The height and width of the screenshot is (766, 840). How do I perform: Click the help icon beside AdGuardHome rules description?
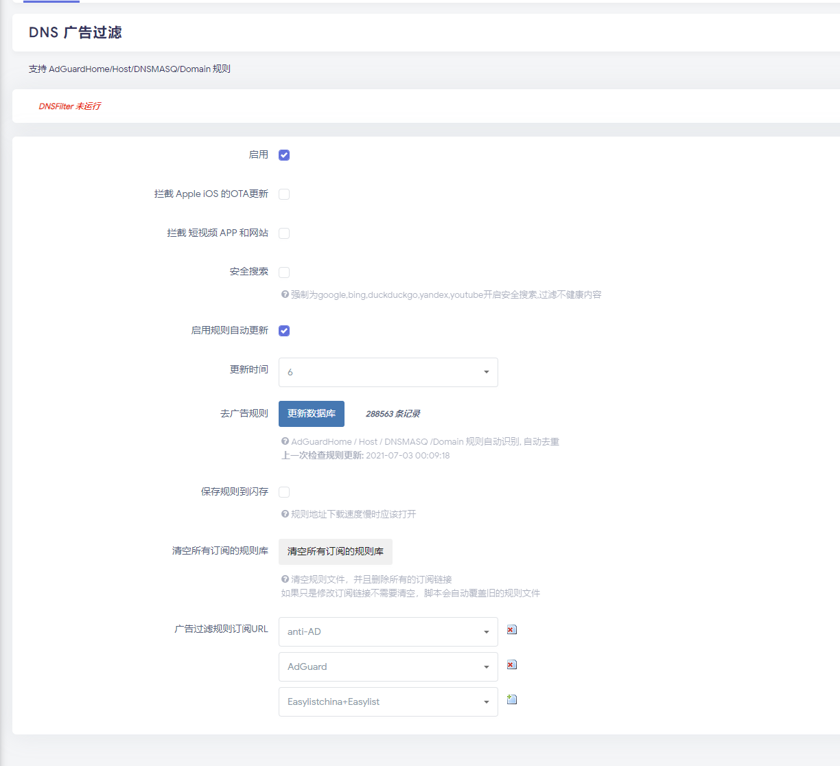[x=284, y=441]
